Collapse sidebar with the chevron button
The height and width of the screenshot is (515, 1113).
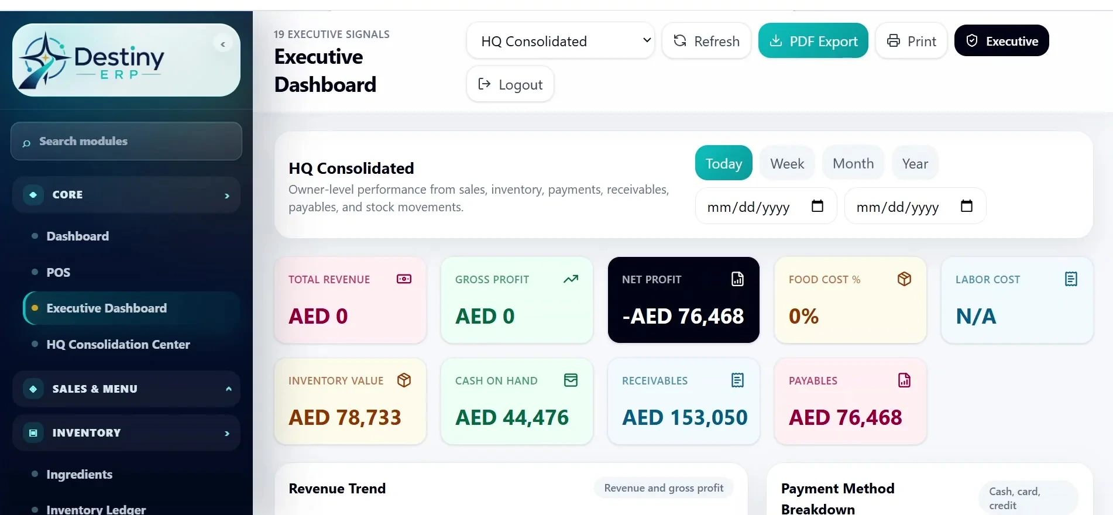click(x=223, y=44)
